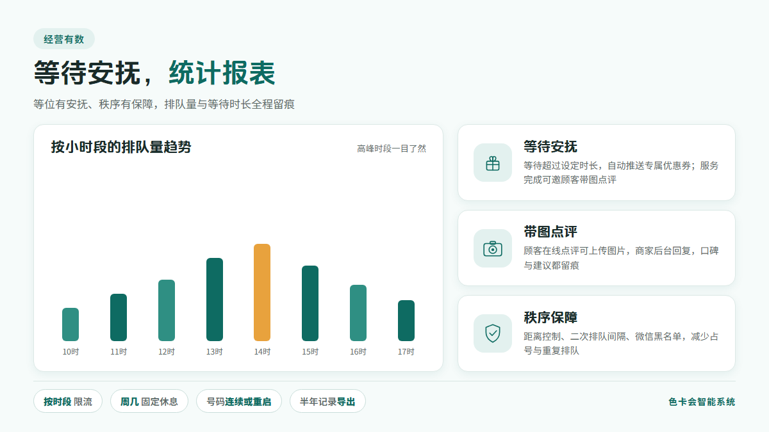
Task: Click the 17时 bar in the chart
Action: coord(406,321)
